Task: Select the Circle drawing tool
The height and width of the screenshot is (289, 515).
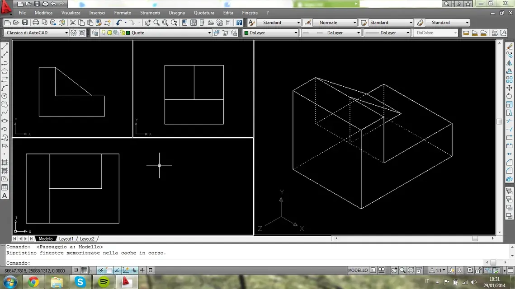Action: [5, 96]
